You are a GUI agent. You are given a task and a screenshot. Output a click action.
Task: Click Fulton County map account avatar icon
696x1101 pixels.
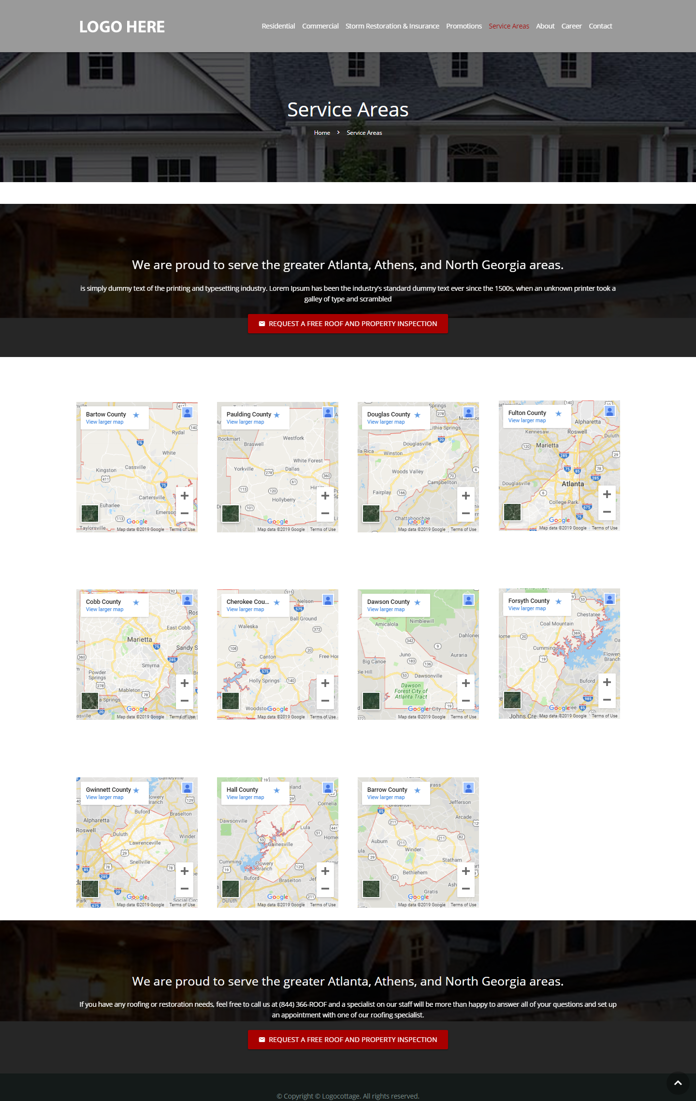(x=609, y=411)
